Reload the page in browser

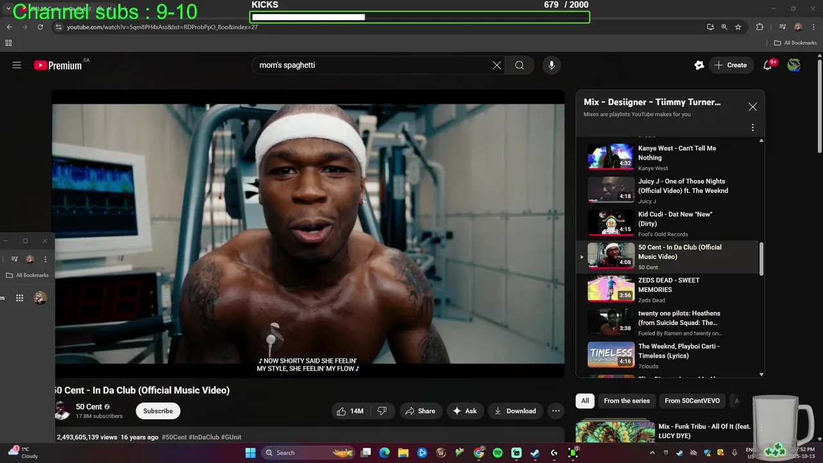click(x=40, y=27)
